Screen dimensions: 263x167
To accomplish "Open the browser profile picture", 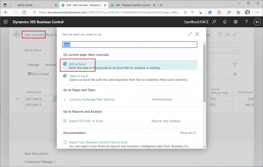I will [247, 12].
